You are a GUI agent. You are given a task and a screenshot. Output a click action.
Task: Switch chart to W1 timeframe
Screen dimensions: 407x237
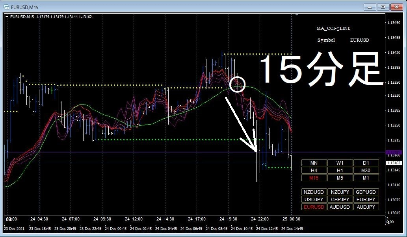coord(340,163)
